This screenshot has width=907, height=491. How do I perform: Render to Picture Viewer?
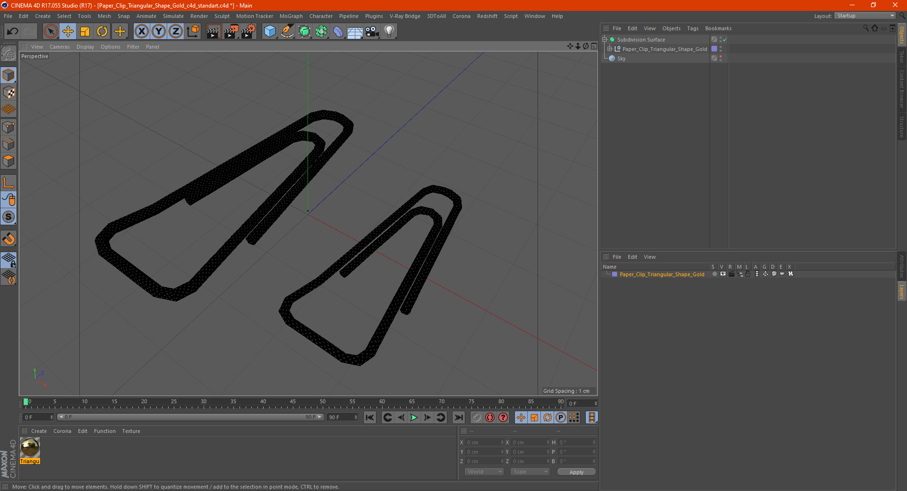[231, 32]
